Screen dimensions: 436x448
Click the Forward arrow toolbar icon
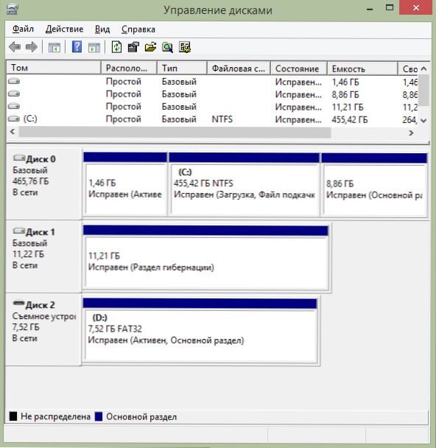[x=32, y=47]
